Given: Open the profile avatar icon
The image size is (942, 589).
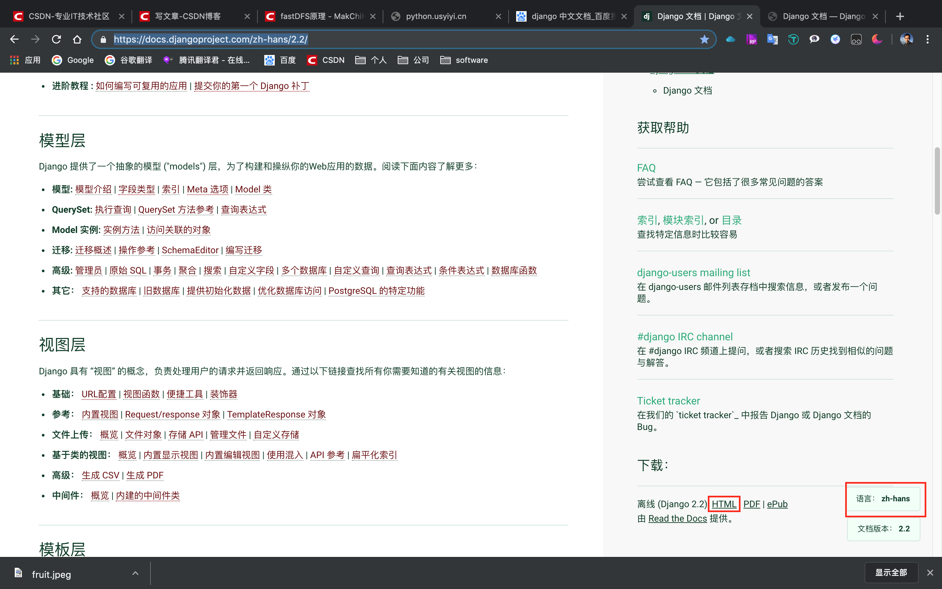Looking at the screenshot, I should coord(907,39).
